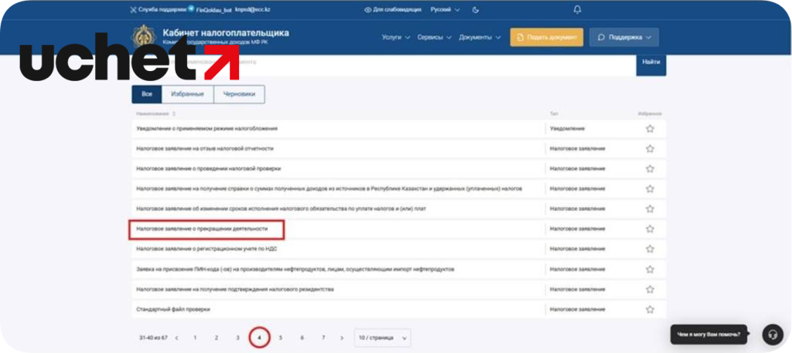This screenshot has width=792, height=353.
Task: Open the notifications bell
Action: point(577,9)
